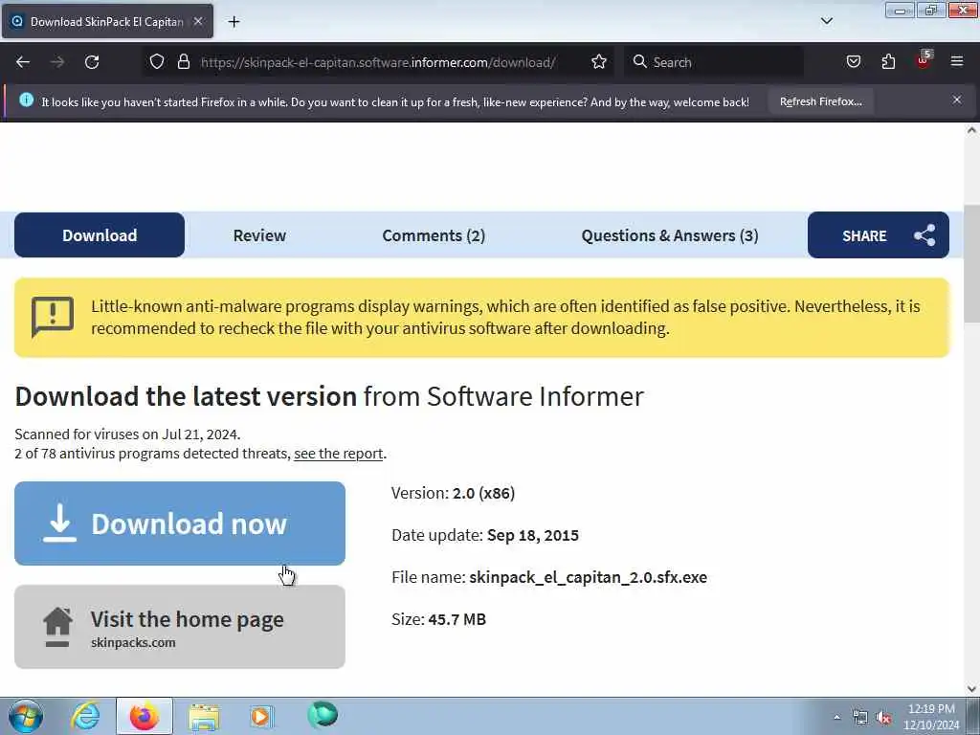Open the Windows Start menu

pyautogui.click(x=26, y=716)
